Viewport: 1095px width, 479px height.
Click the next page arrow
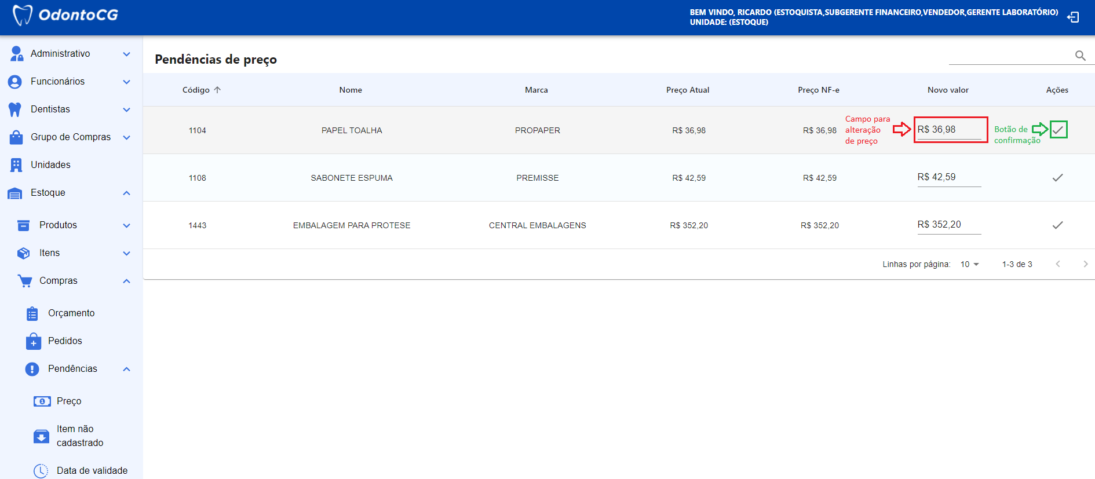coord(1085,264)
